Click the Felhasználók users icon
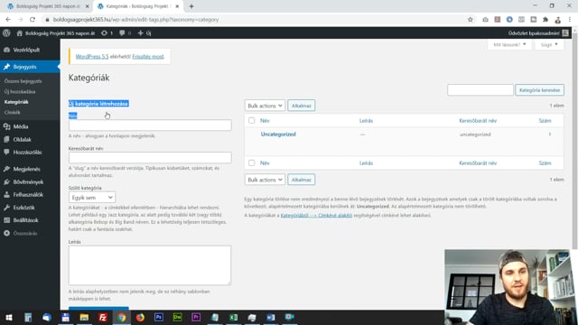 click(6, 195)
